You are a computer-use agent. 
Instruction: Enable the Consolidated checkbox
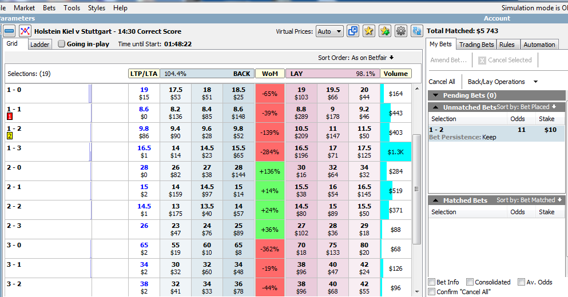470,282
